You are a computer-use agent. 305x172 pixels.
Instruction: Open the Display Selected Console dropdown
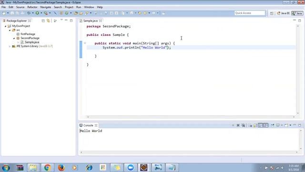coord(282,125)
